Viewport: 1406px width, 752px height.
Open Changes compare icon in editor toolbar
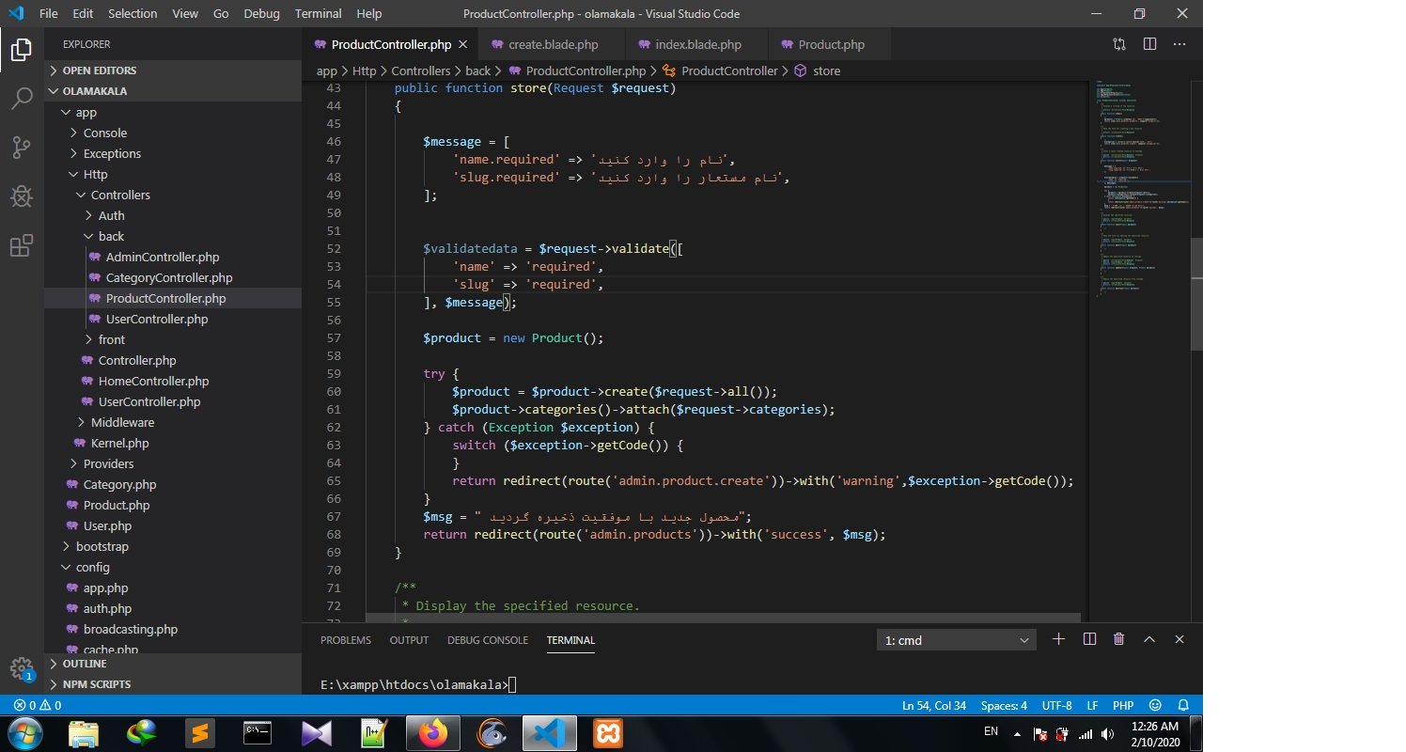[x=1118, y=44]
